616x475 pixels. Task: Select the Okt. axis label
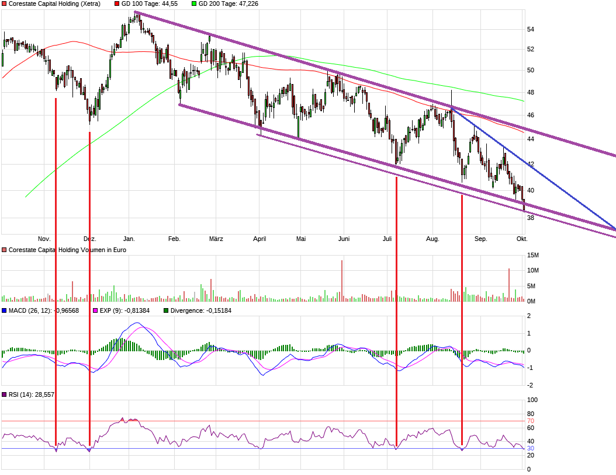[522, 239]
